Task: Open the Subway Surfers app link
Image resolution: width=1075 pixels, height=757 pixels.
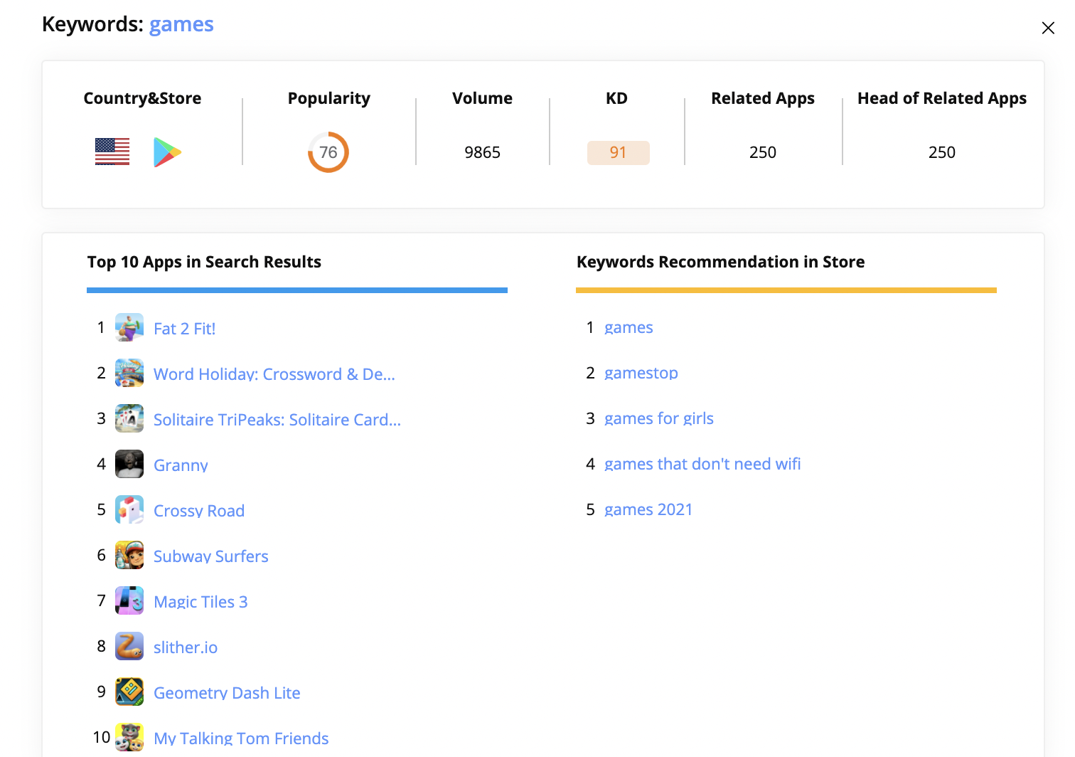Action: point(211,556)
